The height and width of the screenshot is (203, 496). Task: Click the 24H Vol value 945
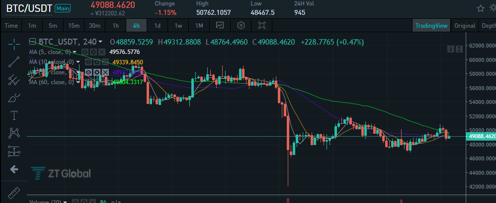point(300,12)
